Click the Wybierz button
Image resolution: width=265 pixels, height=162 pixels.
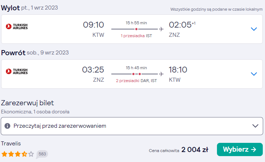pos(239,149)
